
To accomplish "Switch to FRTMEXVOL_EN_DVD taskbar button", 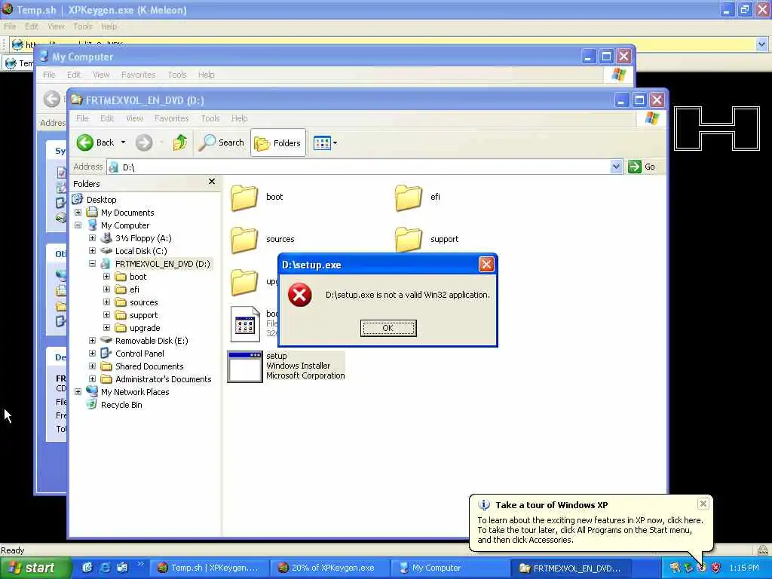I will (571, 568).
